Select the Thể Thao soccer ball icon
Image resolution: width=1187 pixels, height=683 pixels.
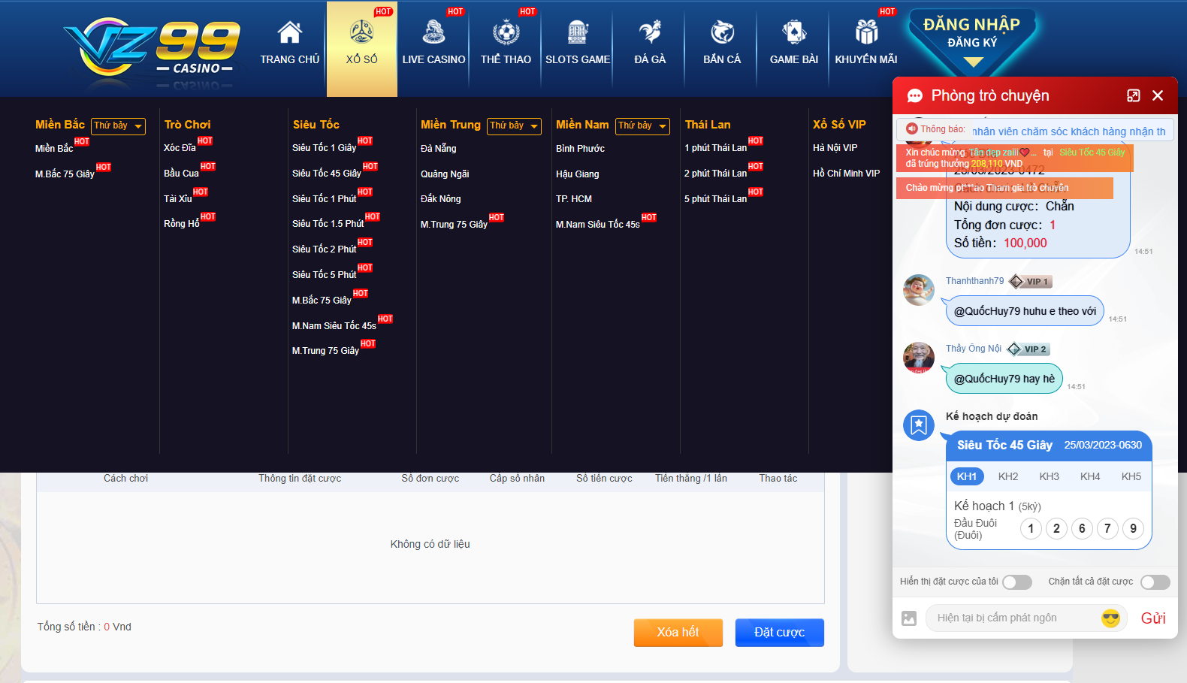506,32
